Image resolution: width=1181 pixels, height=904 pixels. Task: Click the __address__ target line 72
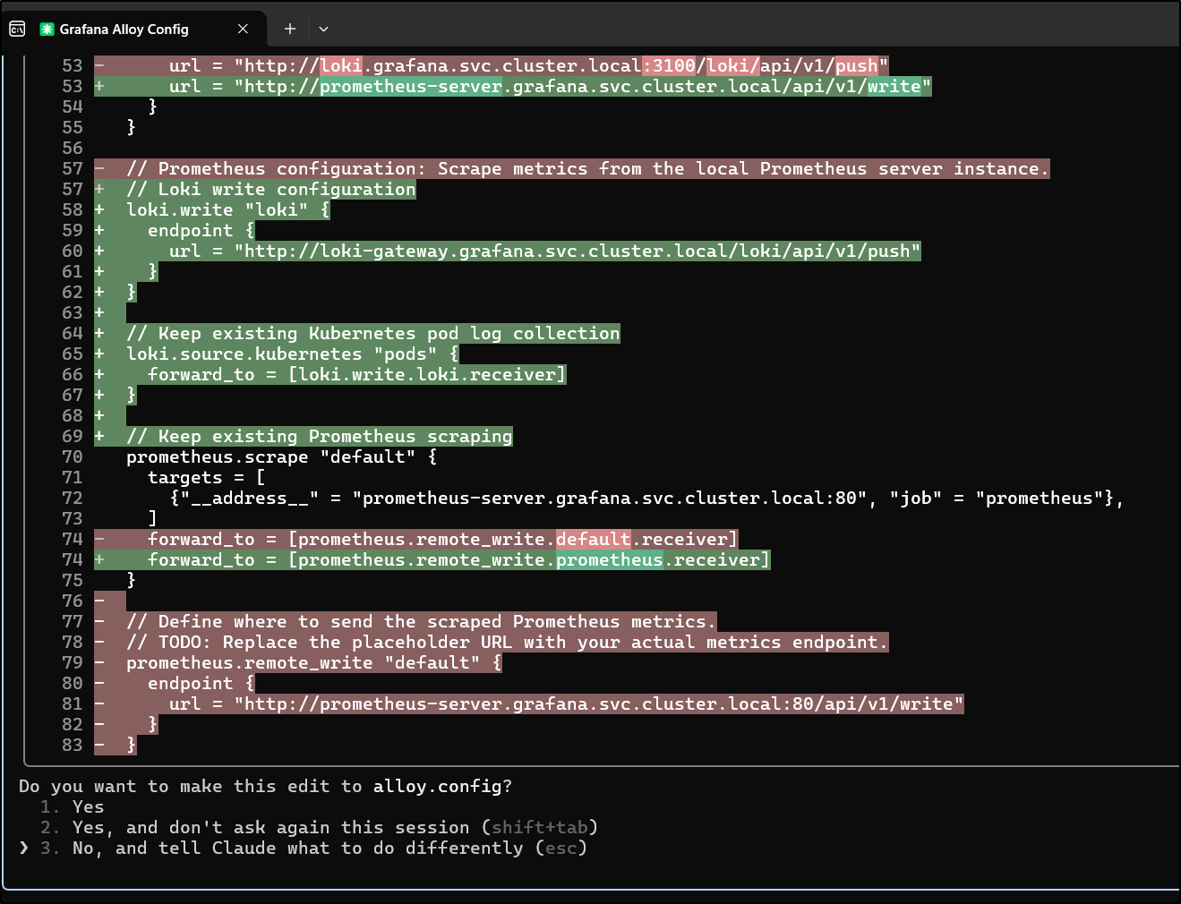tap(646, 498)
